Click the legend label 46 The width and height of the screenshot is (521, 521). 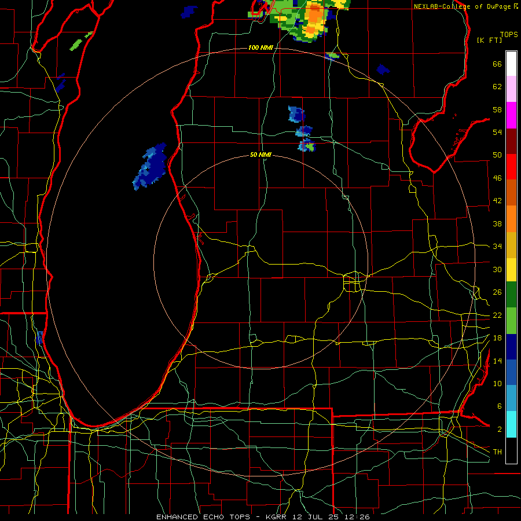(497, 178)
